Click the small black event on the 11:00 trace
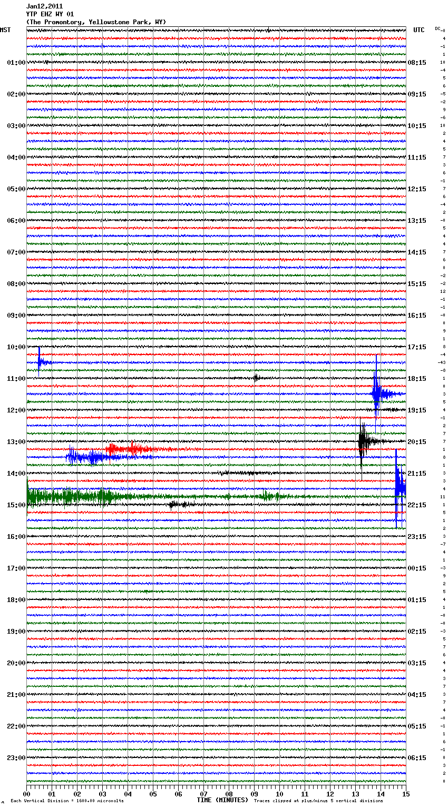This screenshot has height=808, width=448. 257,378
